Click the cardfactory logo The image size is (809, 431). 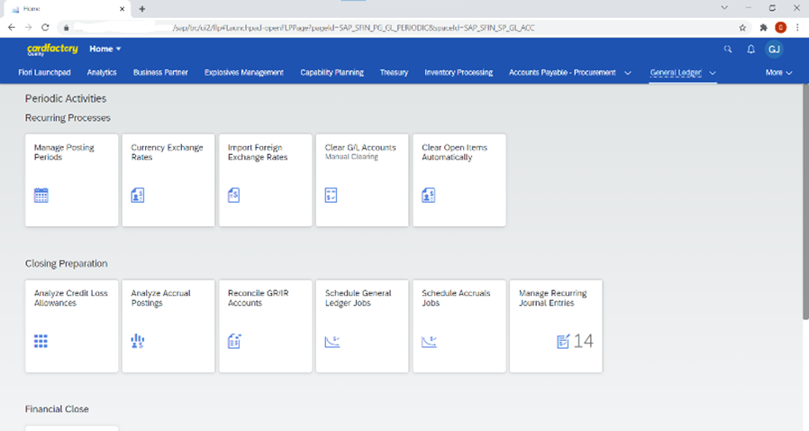coord(52,49)
